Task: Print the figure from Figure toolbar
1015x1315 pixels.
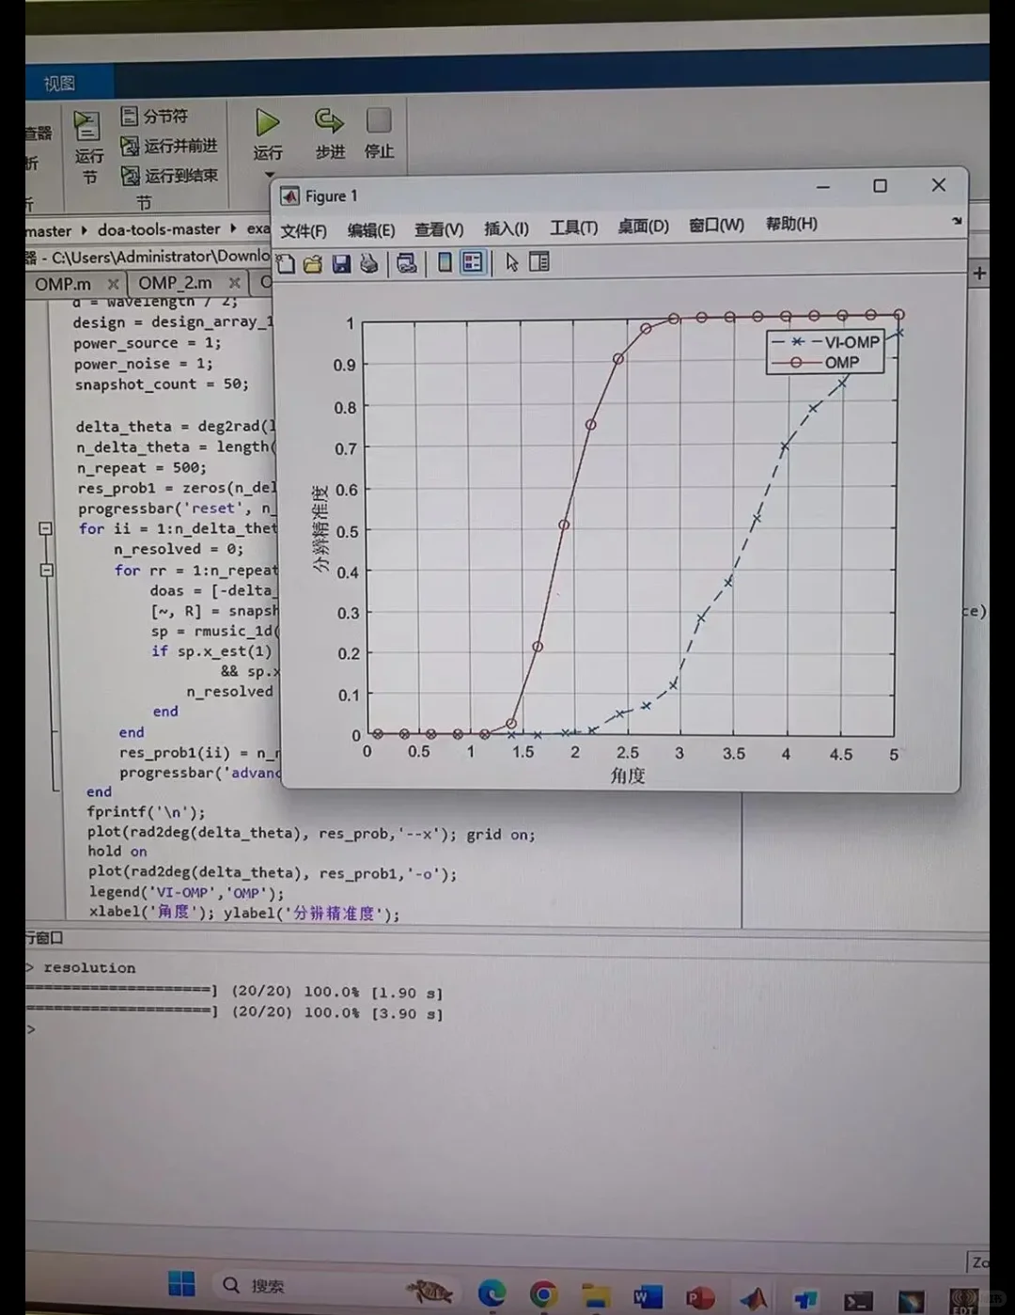Action: [x=369, y=264]
